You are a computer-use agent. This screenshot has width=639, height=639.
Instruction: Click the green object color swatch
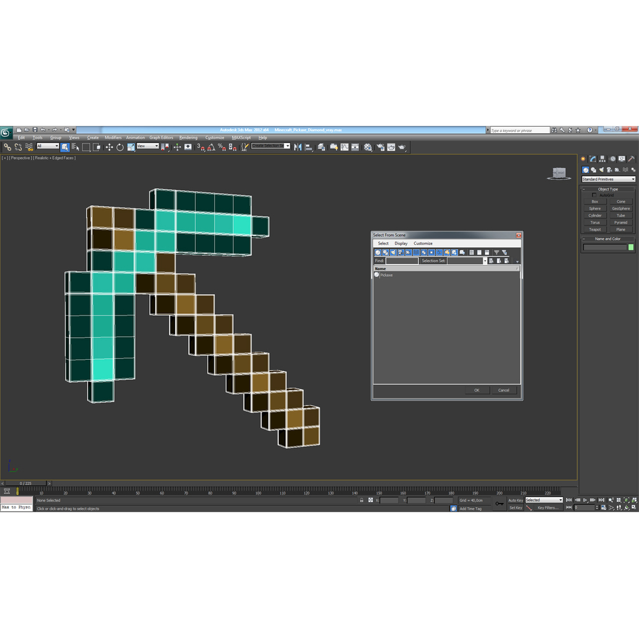[x=631, y=247]
